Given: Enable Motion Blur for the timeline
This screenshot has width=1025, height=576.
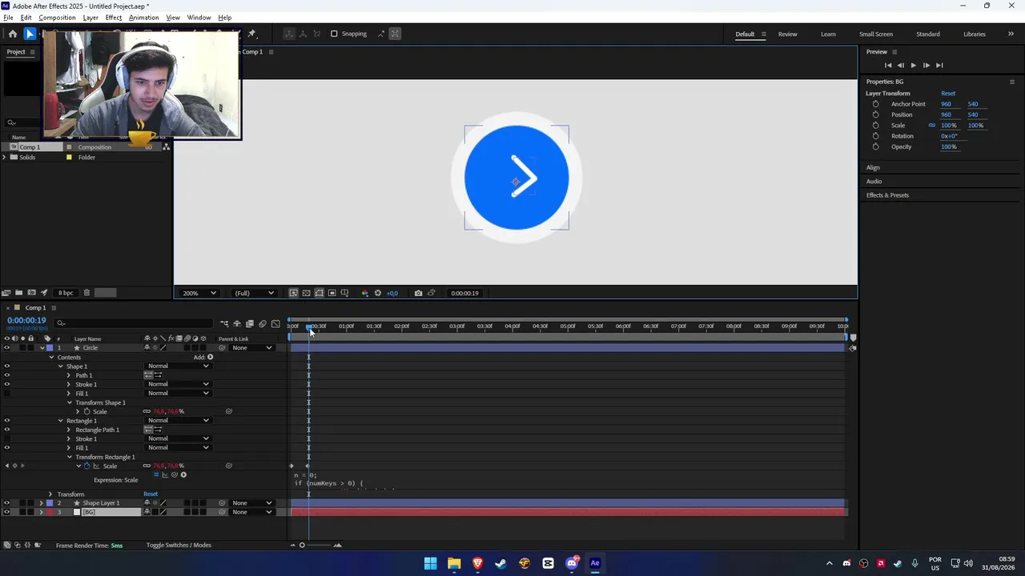Looking at the screenshot, I should point(263,324).
